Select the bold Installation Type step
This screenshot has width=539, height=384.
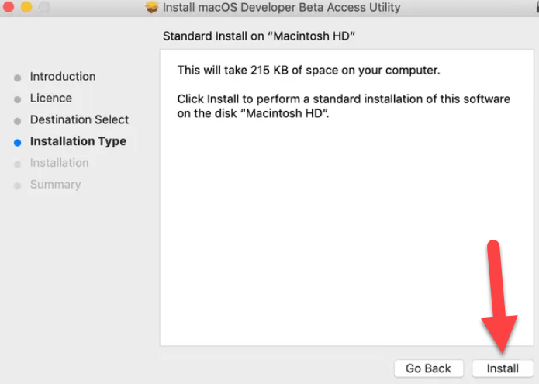[78, 141]
